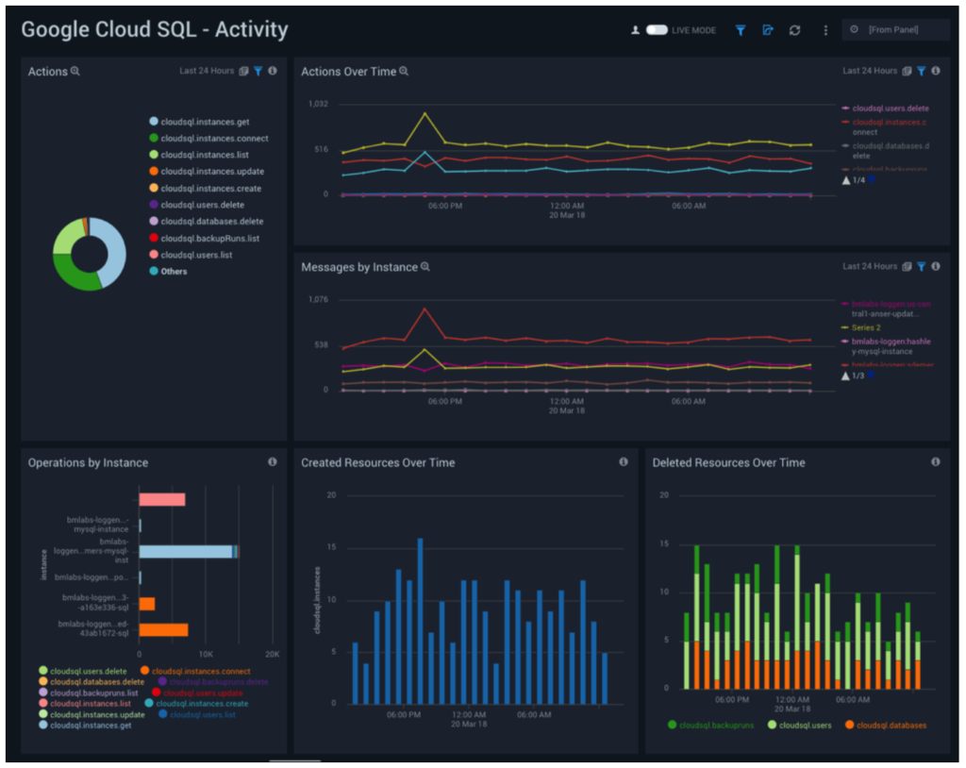Click info icon in Messages by Instance panel
This screenshot has height=768, width=966.
(x=935, y=266)
